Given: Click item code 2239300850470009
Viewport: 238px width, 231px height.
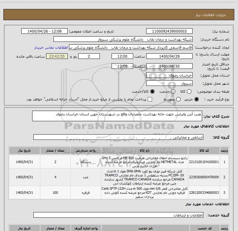Looking at the screenshot, I should tap(204, 177).
